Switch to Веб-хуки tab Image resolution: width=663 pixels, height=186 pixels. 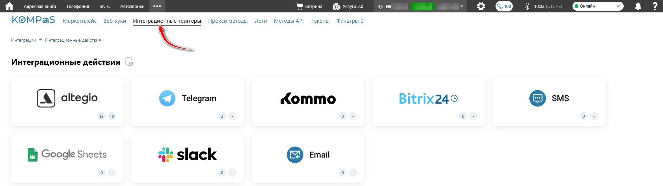tap(115, 21)
